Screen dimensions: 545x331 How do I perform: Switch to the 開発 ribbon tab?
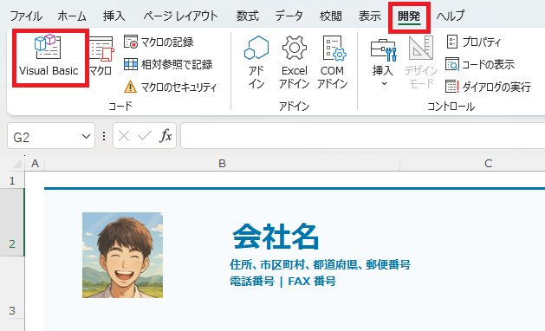(409, 16)
